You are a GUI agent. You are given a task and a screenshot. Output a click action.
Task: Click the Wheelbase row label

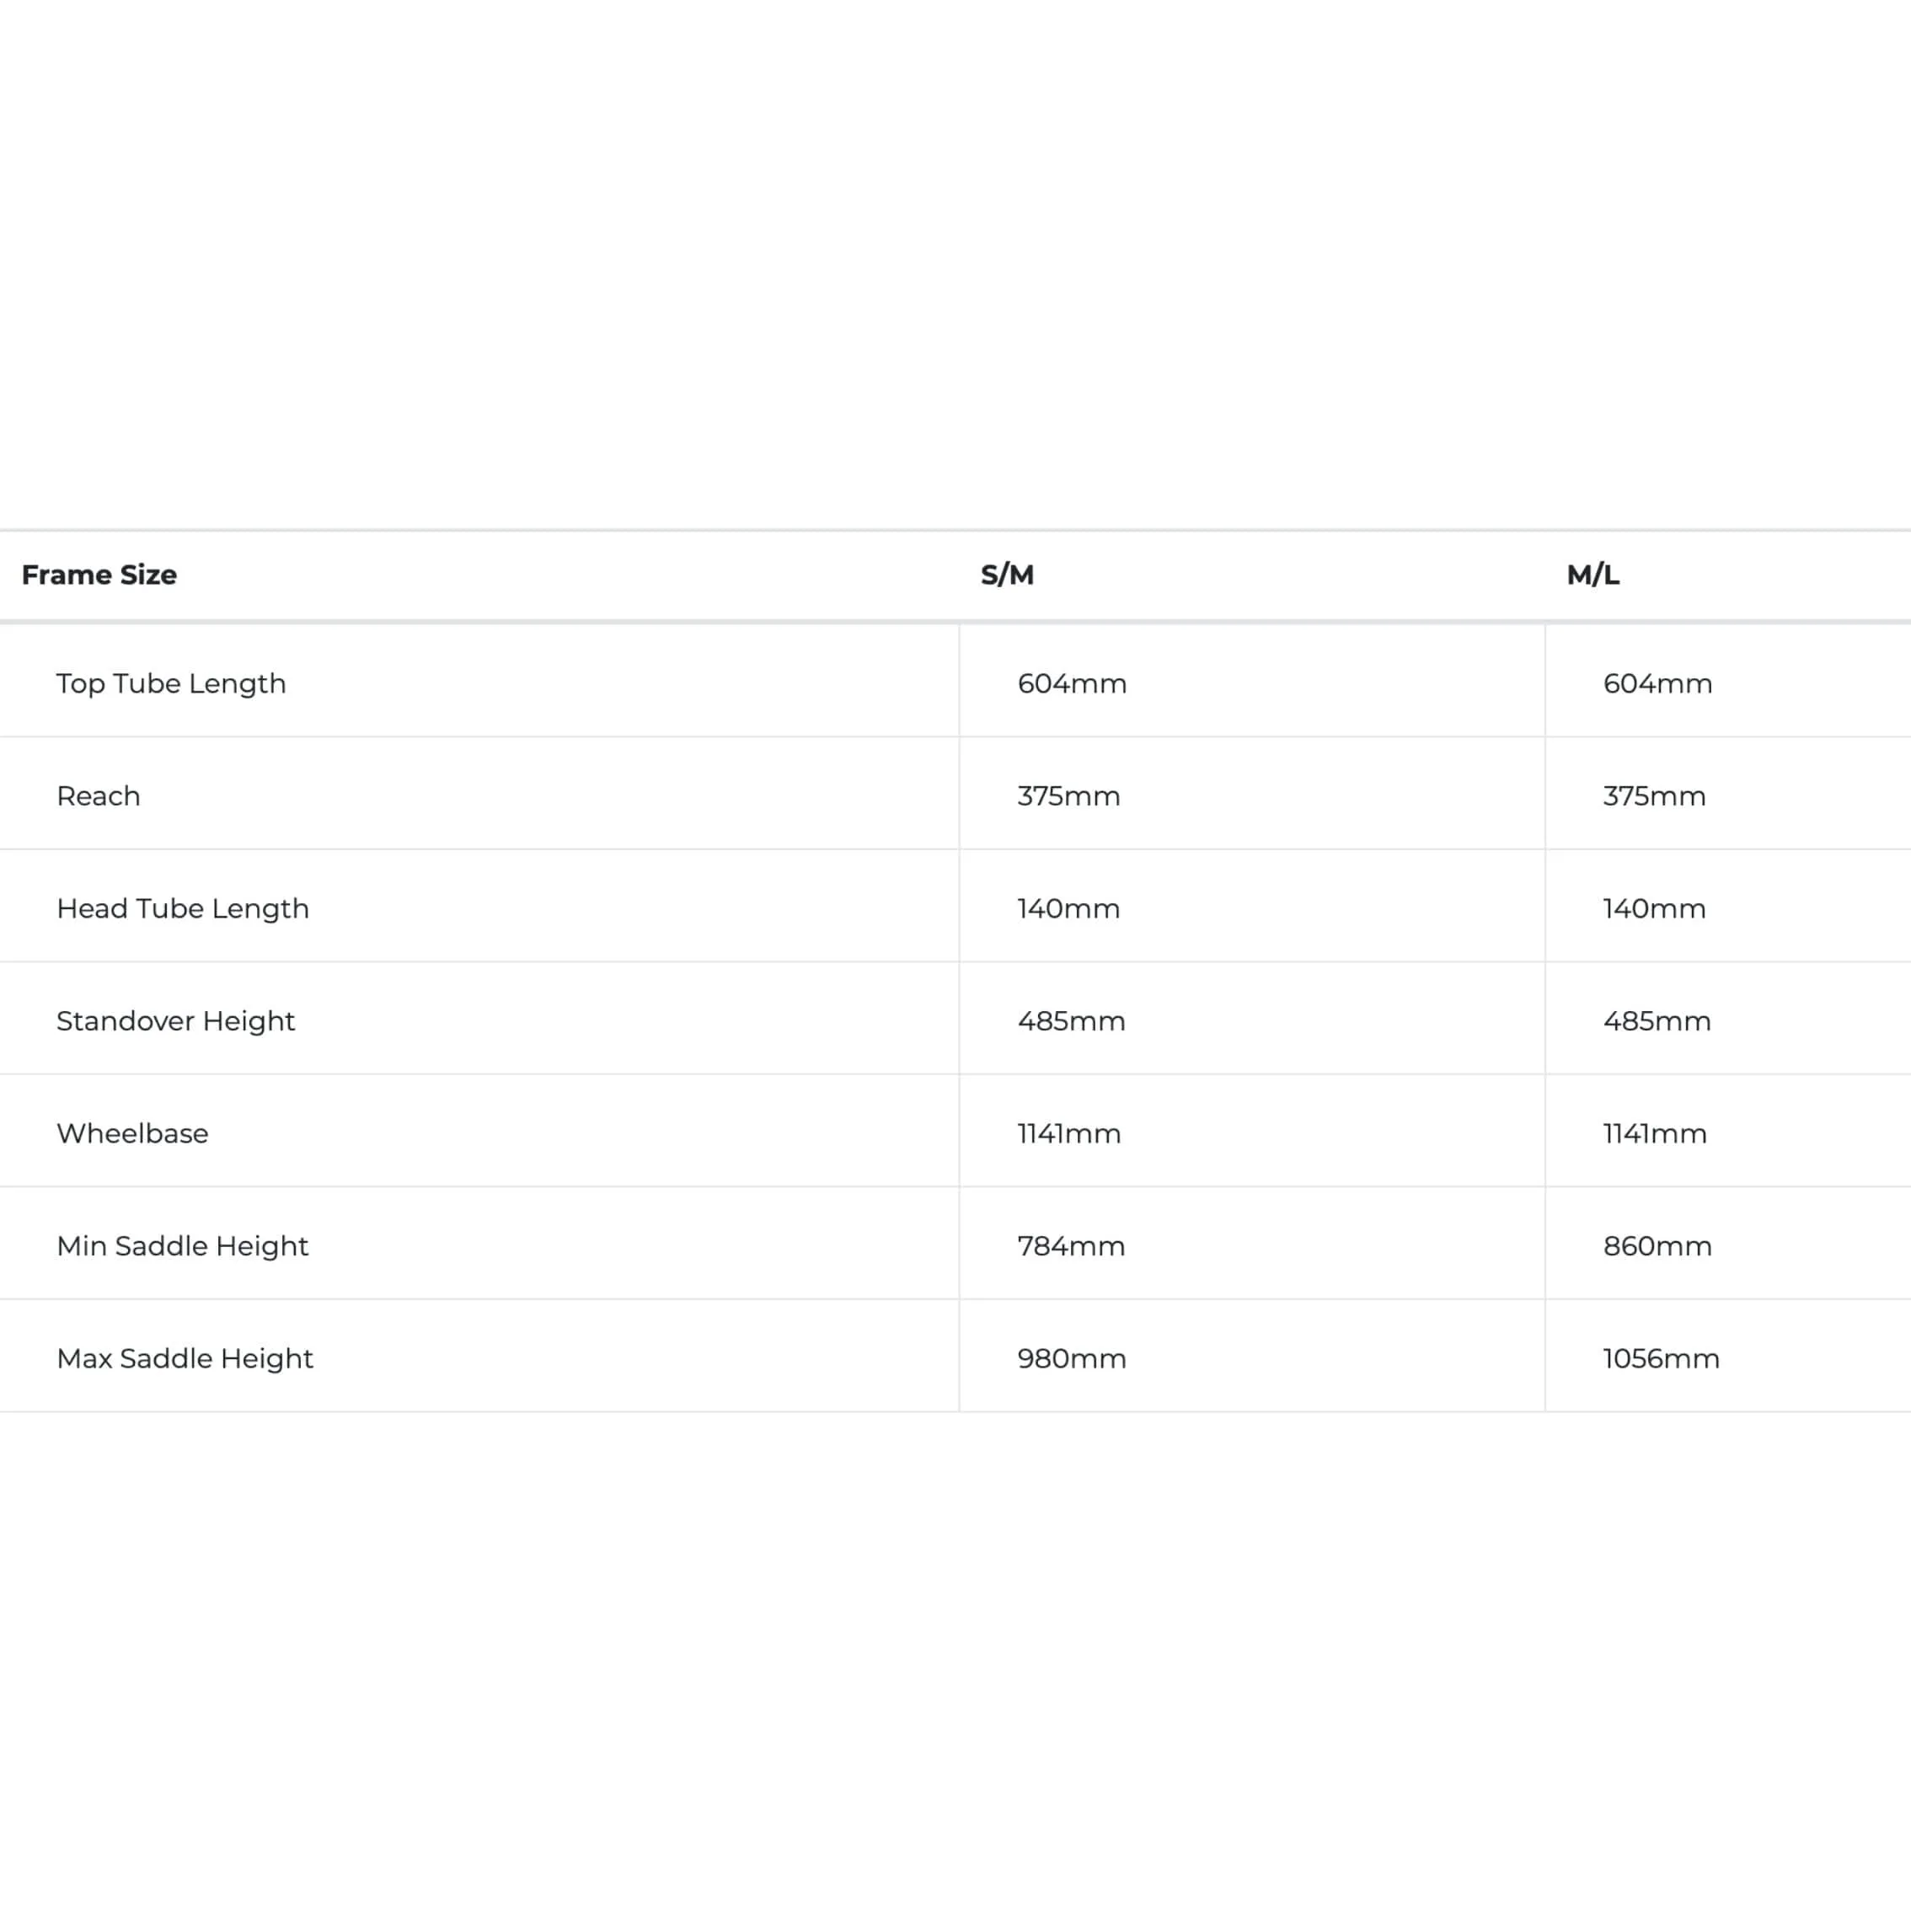pyautogui.click(x=132, y=1133)
